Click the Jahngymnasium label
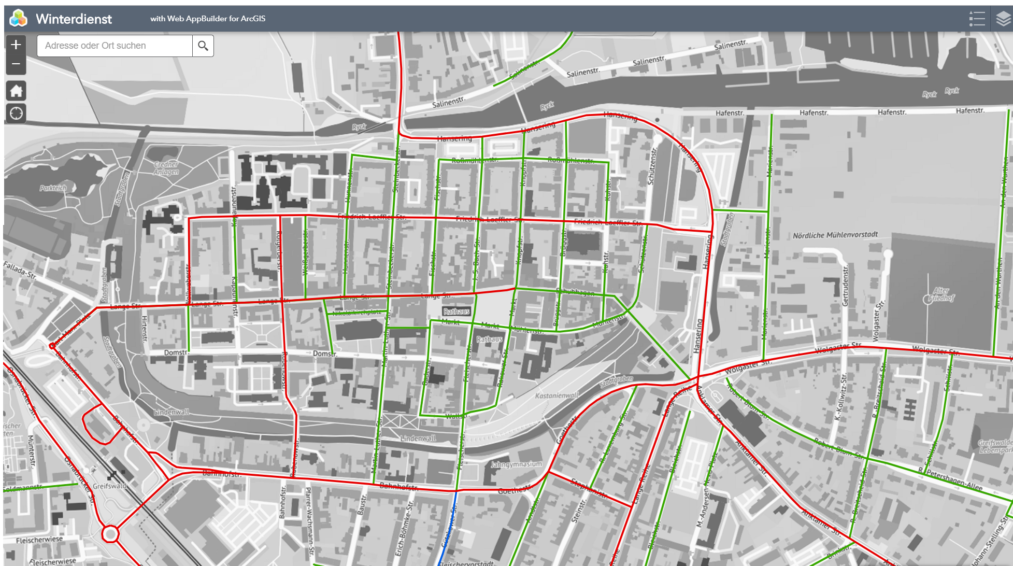 516,464
